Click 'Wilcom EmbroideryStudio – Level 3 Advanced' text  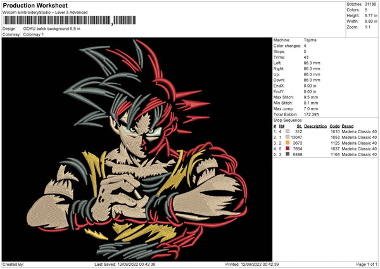pyautogui.click(x=45, y=13)
